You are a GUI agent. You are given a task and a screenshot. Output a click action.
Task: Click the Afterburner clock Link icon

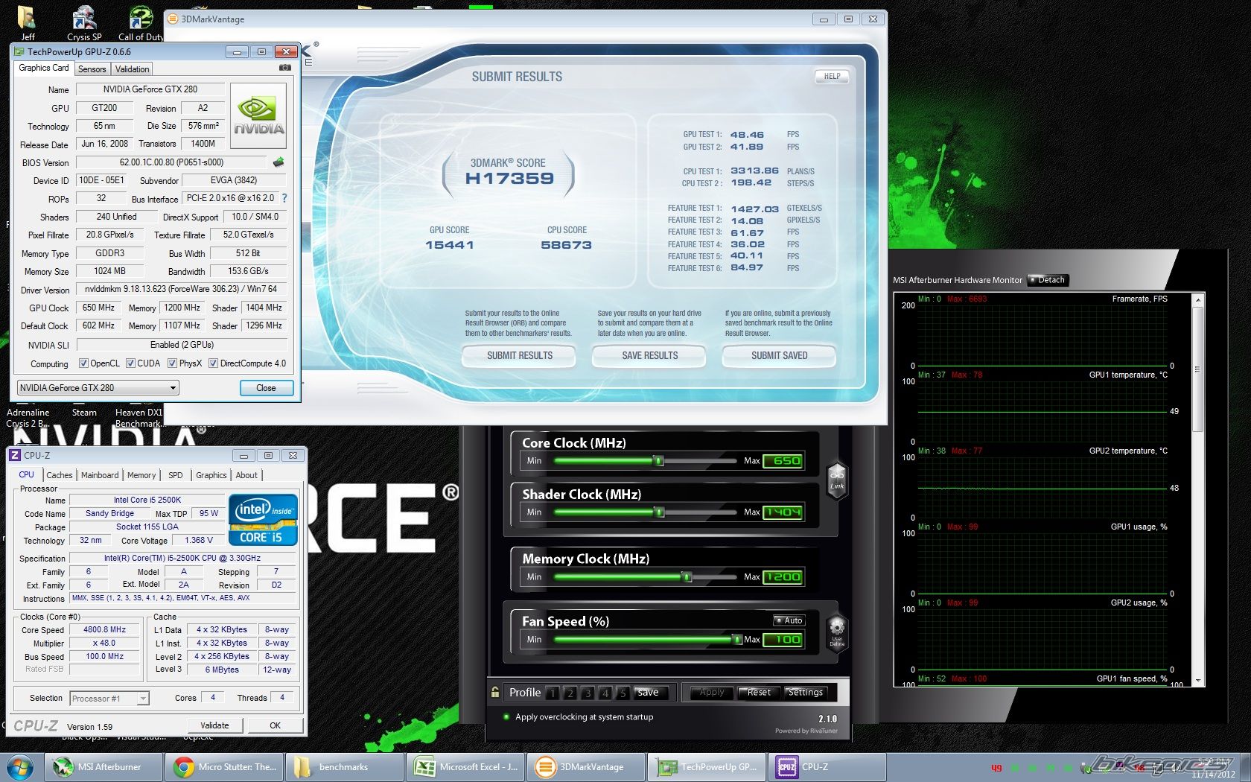point(837,480)
